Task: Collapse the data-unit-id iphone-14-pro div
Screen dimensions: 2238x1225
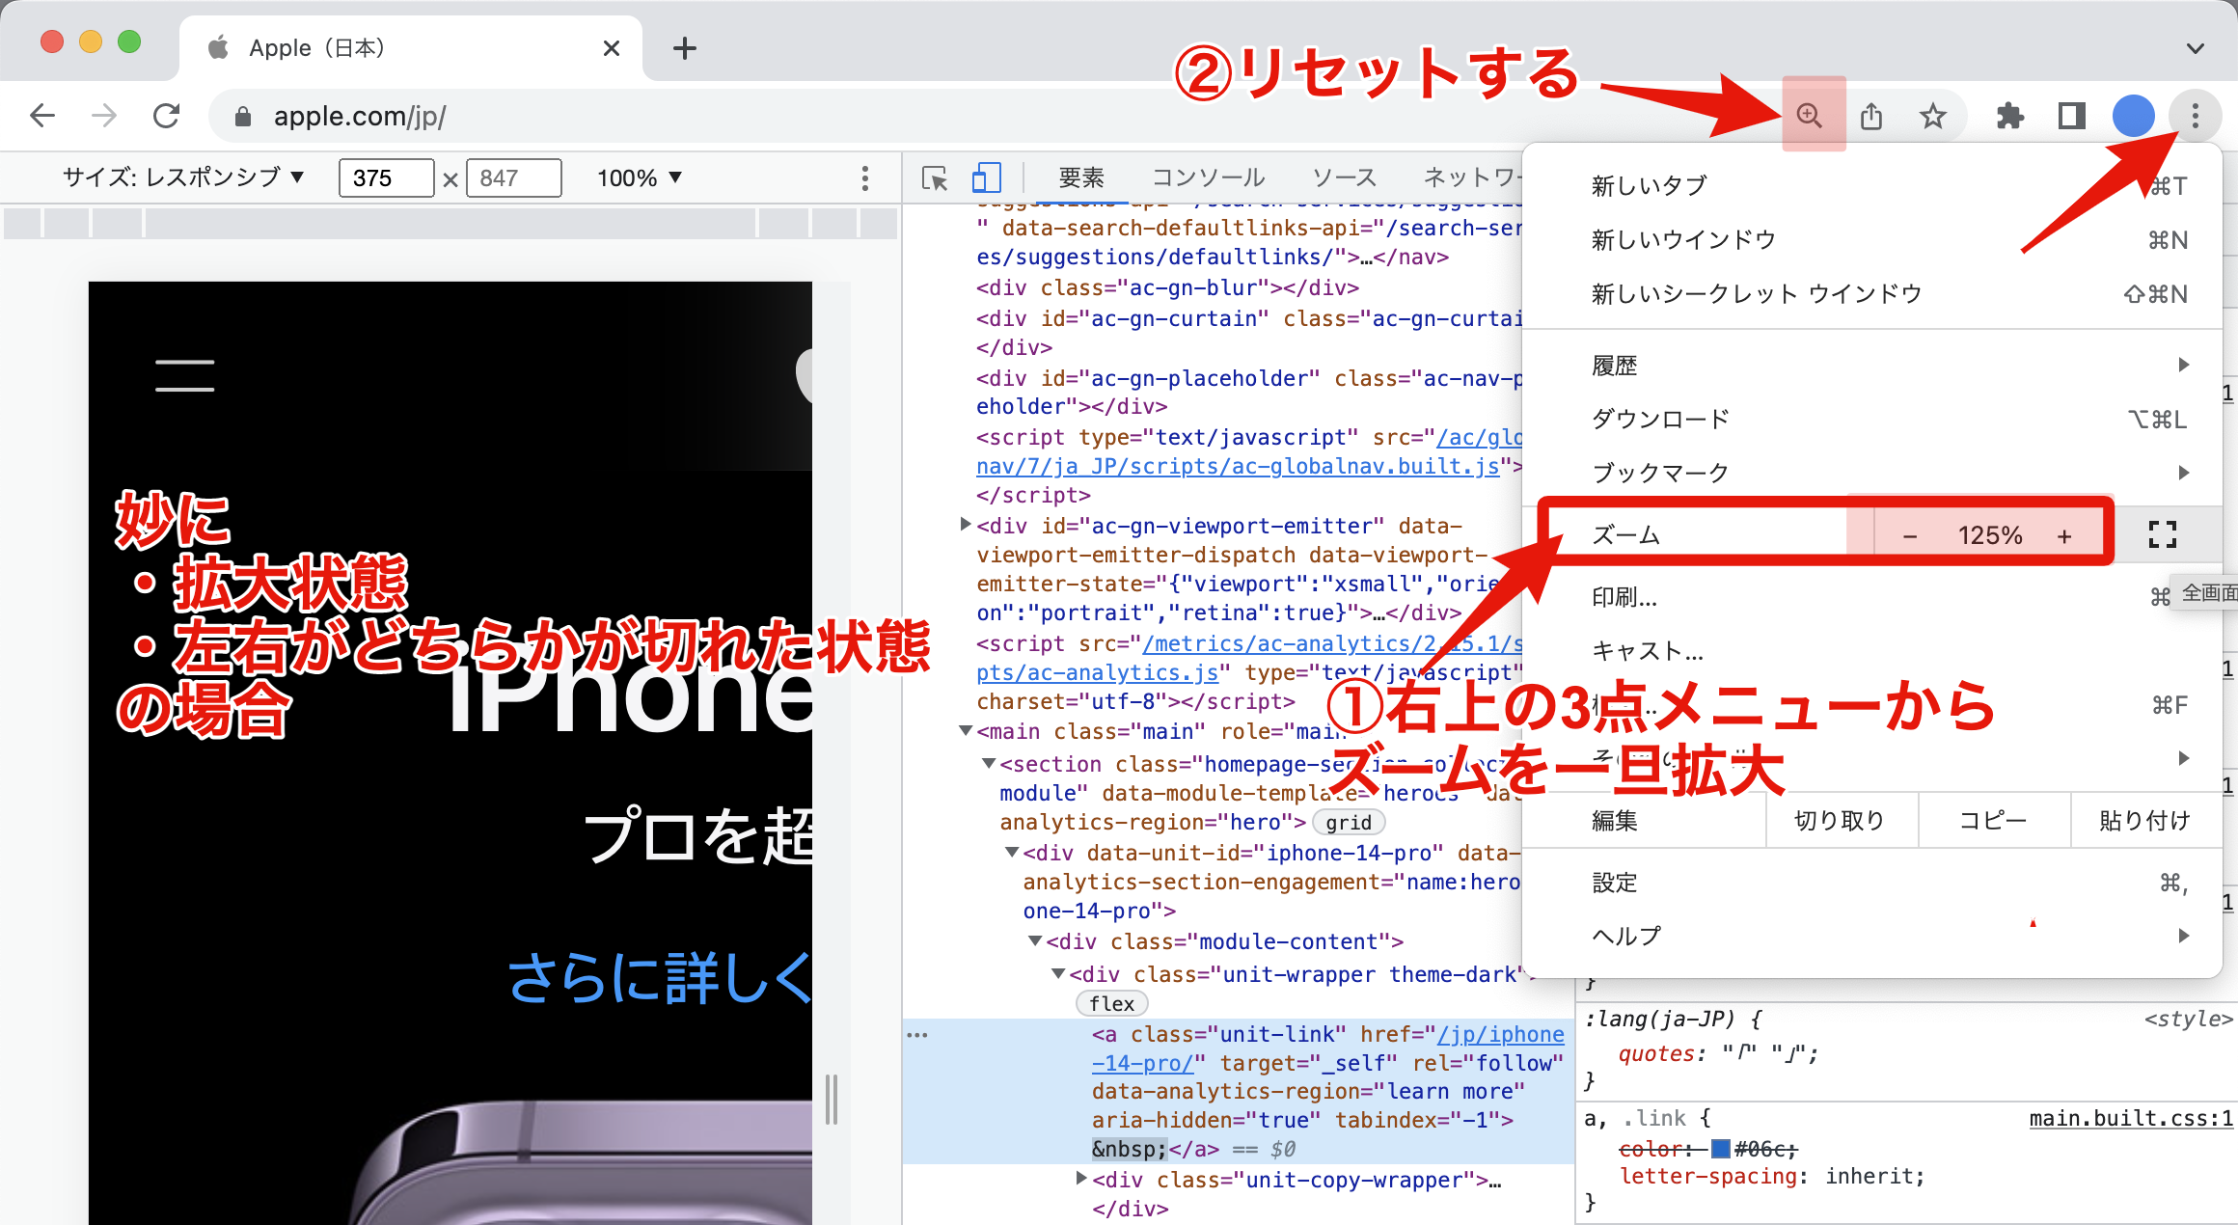Action: pyautogui.click(x=1011, y=853)
